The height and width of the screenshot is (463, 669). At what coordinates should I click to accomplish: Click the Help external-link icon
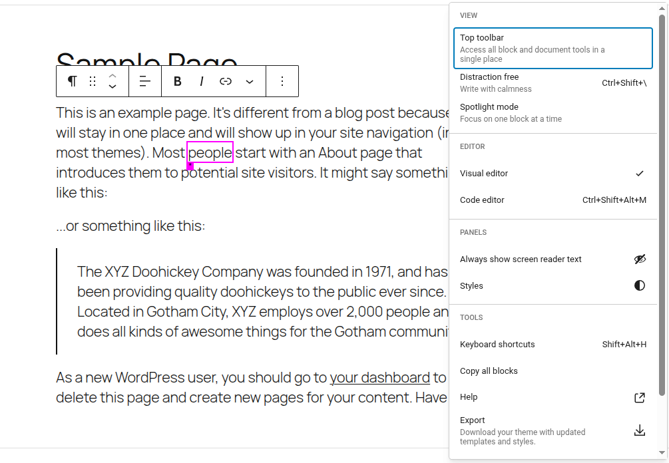point(640,397)
